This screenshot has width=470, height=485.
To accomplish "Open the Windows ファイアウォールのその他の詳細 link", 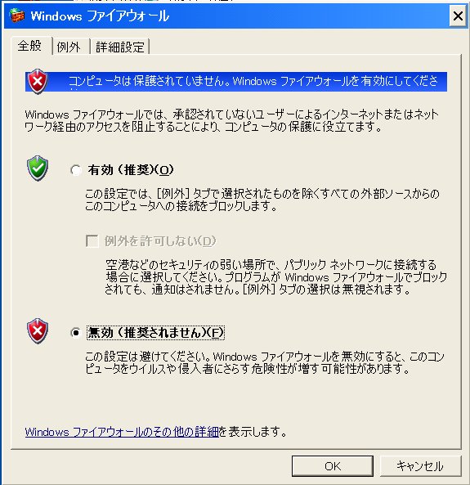I will (122, 432).
